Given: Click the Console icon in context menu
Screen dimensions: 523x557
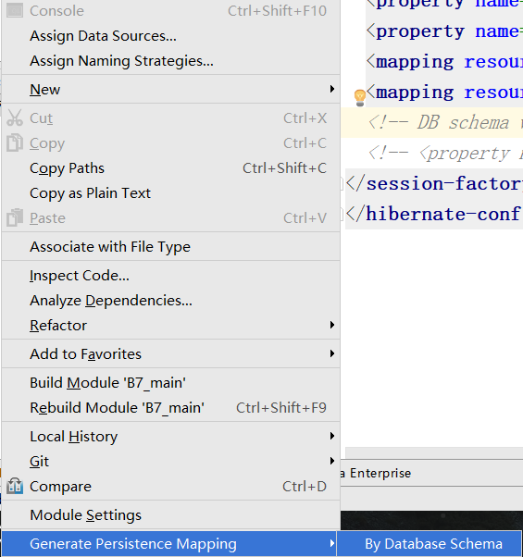Looking at the screenshot, I should [15, 10].
